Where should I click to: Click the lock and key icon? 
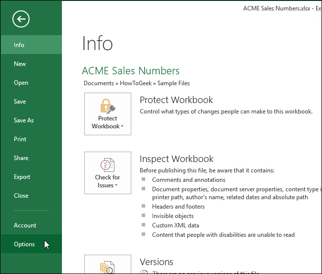click(108, 106)
